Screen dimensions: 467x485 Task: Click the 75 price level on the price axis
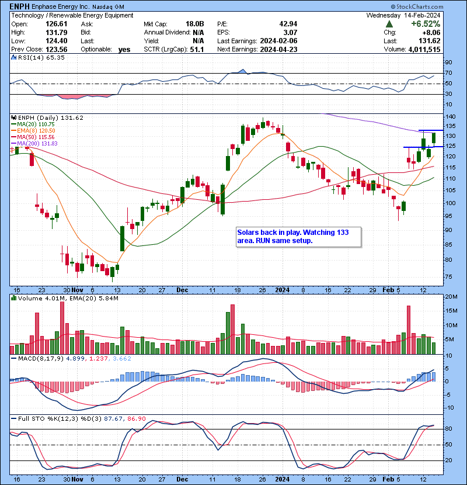pyautogui.click(x=448, y=277)
